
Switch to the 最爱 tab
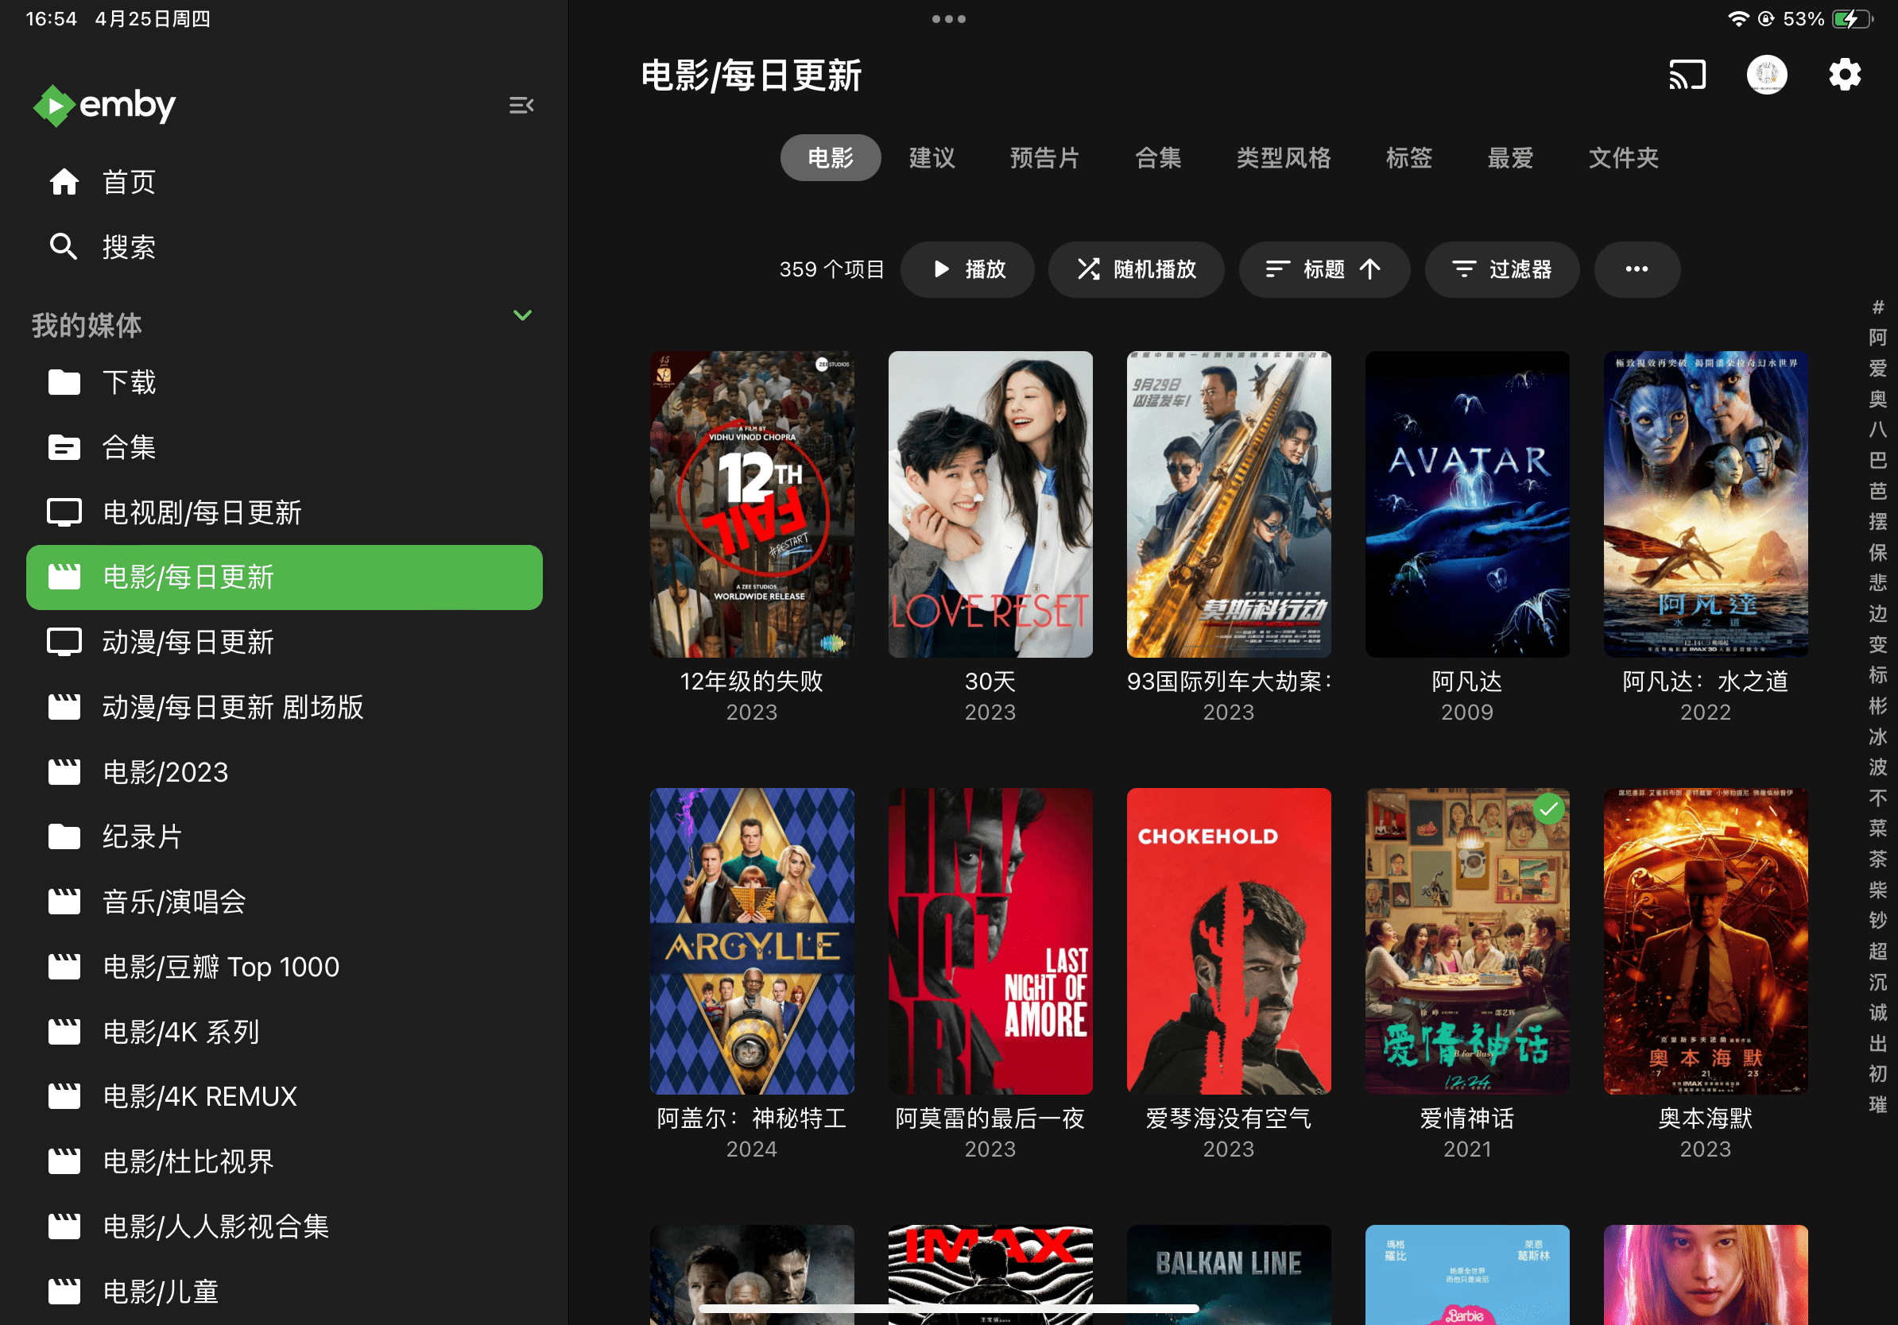click(1510, 158)
